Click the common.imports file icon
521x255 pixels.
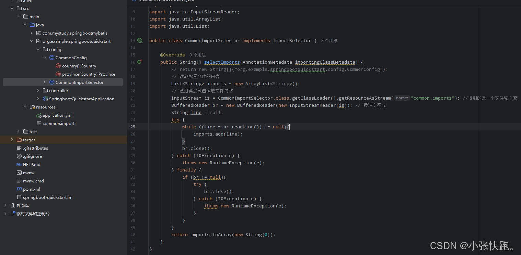(39, 124)
